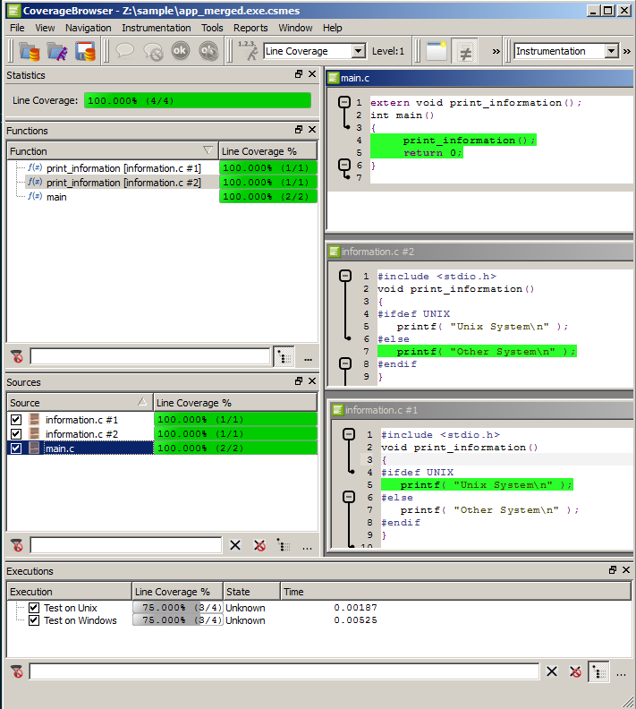Uncheck the Test on Windows execution checkbox
The height and width of the screenshot is (709, 636).
(x=34, y=620)
